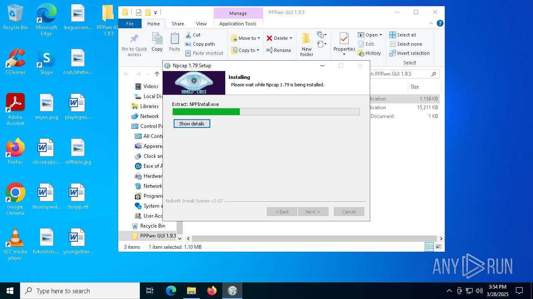Open Properties in the Explorer ribbon

click(344, 44)
